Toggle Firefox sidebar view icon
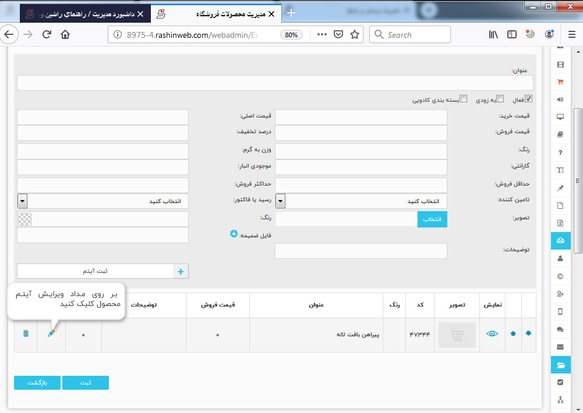The width and height of the screenshot is (583, 413). 511,34
